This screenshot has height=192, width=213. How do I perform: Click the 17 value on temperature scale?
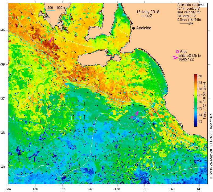tap(200, 95)
